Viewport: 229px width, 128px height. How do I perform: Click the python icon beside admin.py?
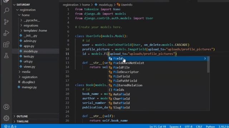click(21, 41)
